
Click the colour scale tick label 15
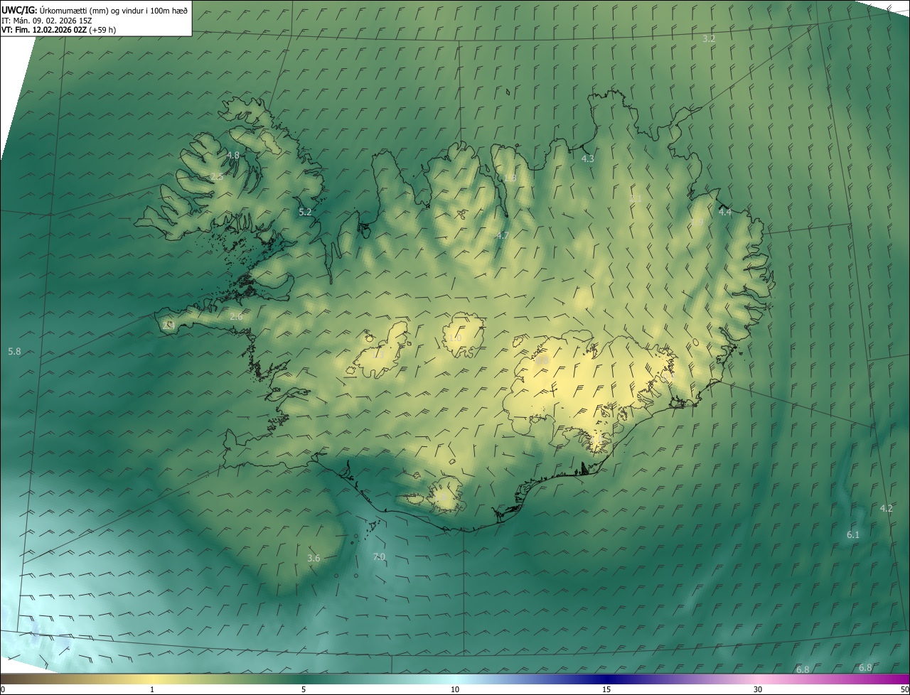(x=606, y=689)
